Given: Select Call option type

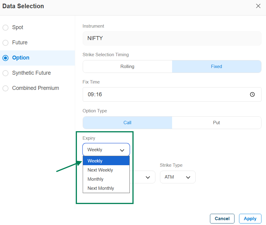Looking at the screenshot, I should [127, 123].
